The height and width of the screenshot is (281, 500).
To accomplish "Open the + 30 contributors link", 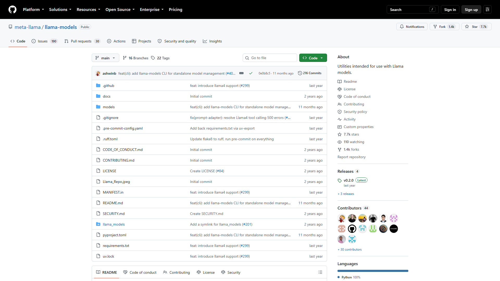I will click(349, 250).
